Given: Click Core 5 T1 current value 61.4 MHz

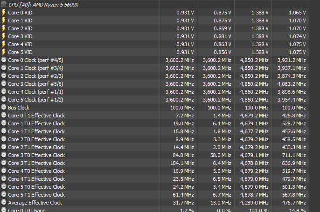Looking at the screenshot, I should coord(183,195).
